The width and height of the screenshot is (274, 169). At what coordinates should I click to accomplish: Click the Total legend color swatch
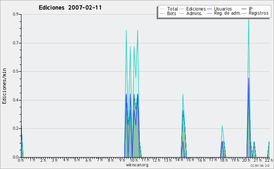point(162,9)
